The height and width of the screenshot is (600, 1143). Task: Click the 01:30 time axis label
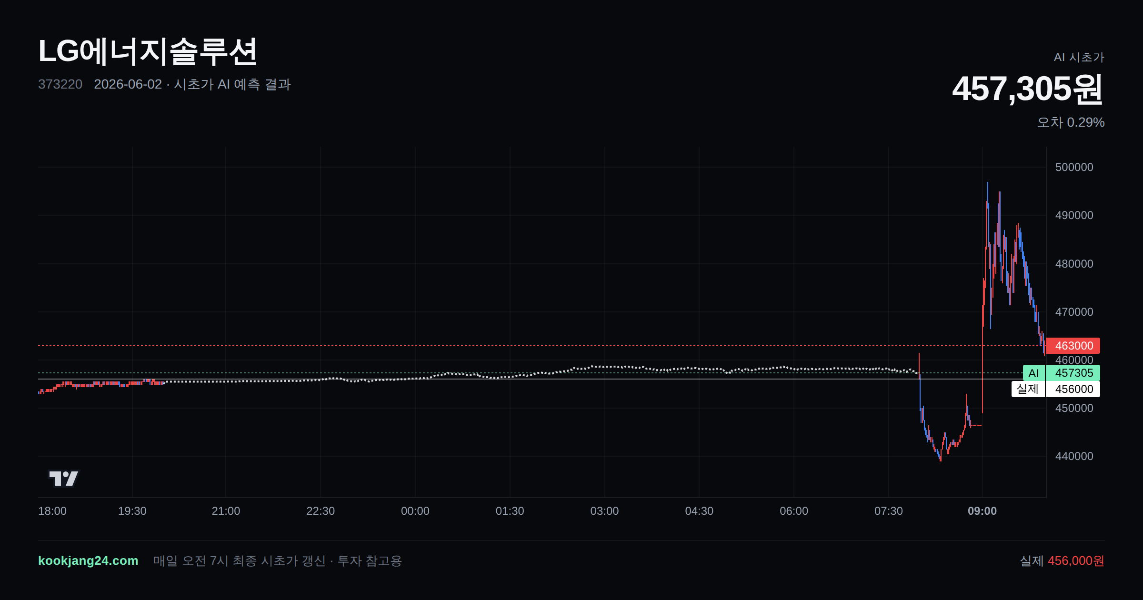tap(510, 511)
